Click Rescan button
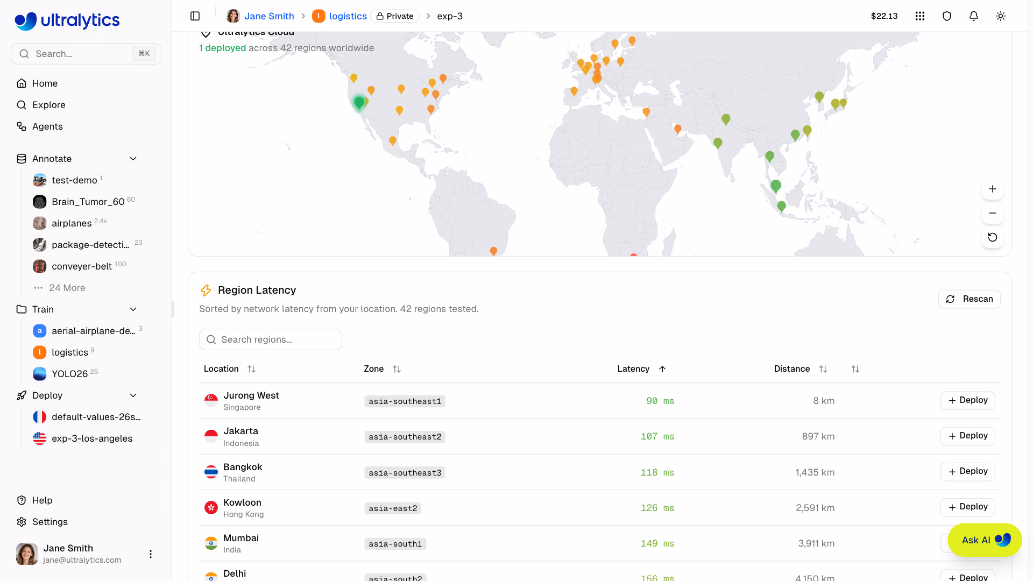Image resolution: width=1033 pixels, height=581 pixels. 970,299
